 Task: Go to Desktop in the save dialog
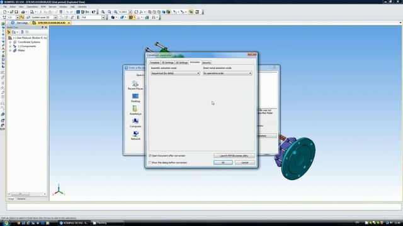click(x=135, y=98)
